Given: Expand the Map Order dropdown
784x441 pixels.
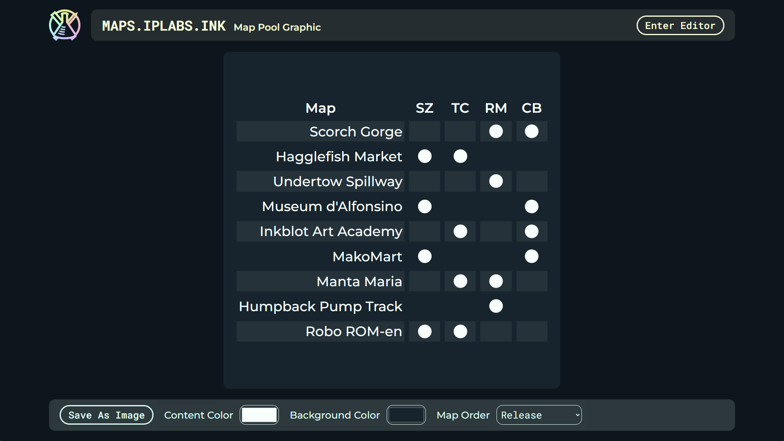Looking at the screenshot, I should point(539,415).
